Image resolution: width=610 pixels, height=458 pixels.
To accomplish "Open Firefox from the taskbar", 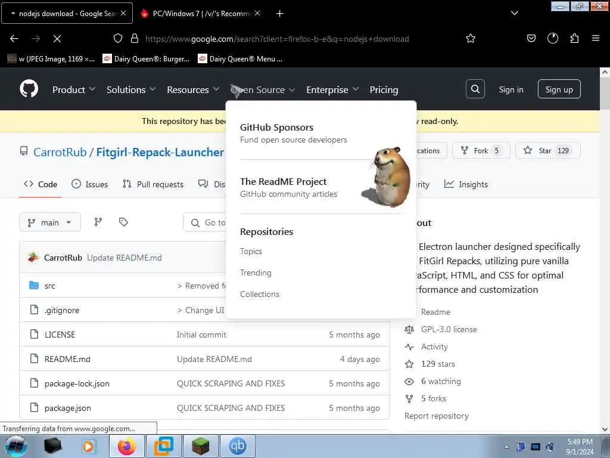I will point(127,446).
